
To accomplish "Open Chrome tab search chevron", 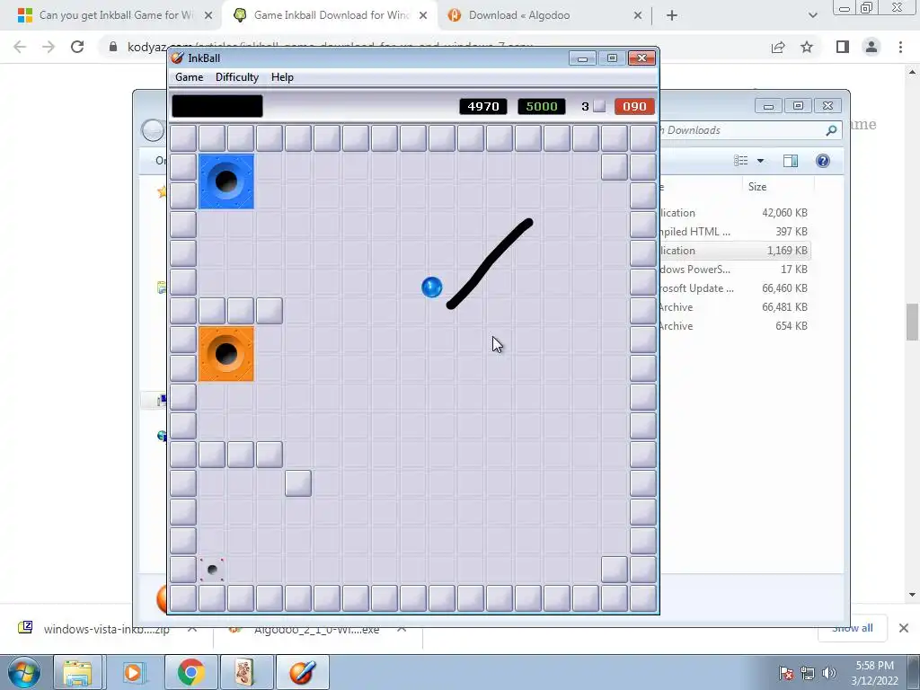I will [x=812, y=15].
